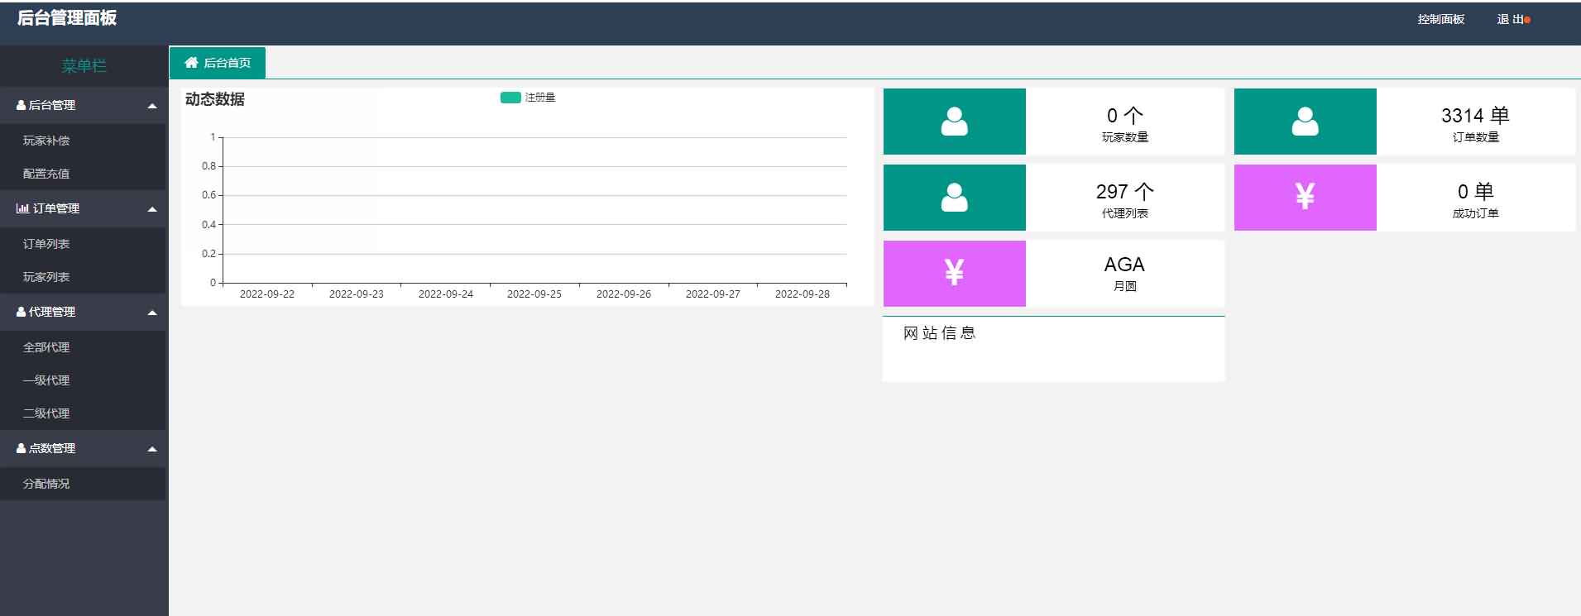Click the person icon on 订单数量 card
The width and height of the screenshot is (1581, 616).
[1305, 122]
